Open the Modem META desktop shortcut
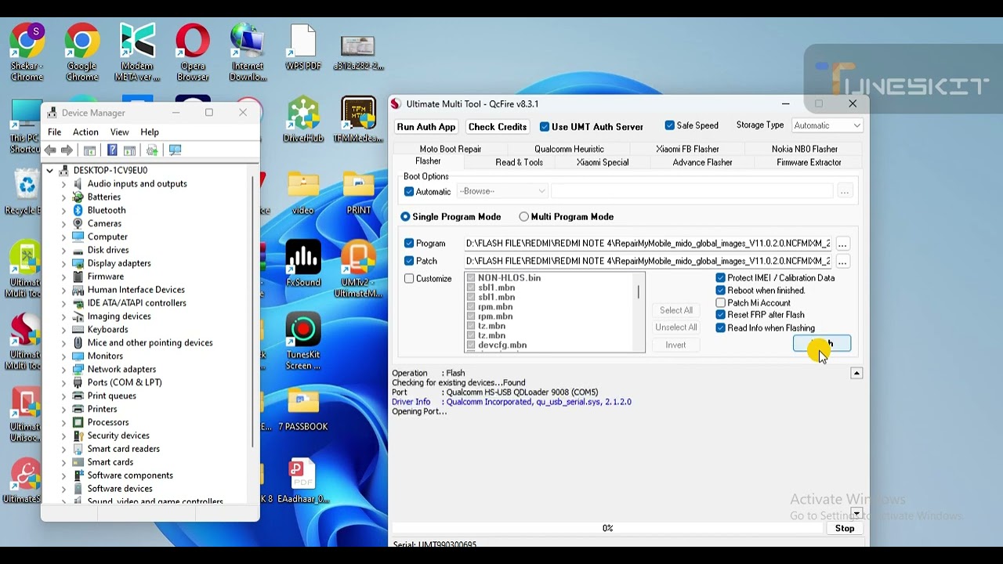Image resolution: width=1003 pixels, height=564 pixels. tap(137, 52)
